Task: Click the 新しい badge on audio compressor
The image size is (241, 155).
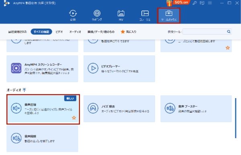Action: pyautogui.click(x=70, y=99)
